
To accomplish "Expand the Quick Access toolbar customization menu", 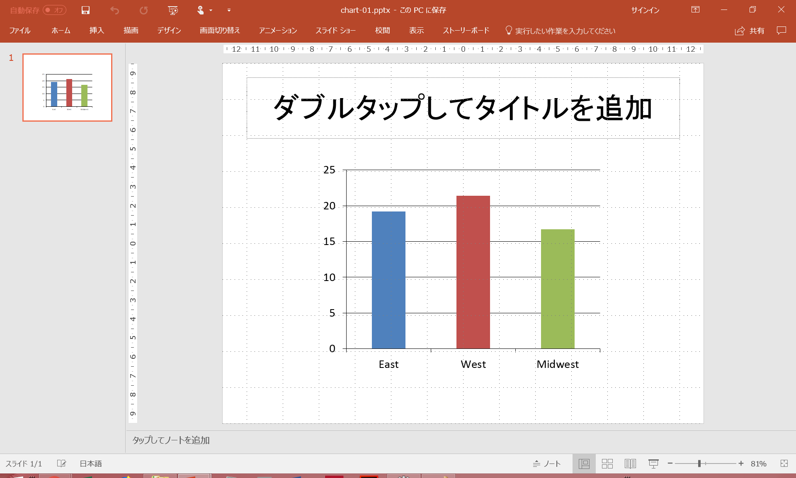I will [x=228, y=10].
